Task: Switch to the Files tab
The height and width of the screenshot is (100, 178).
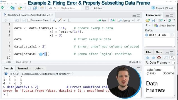Action: tap(149, 52)
